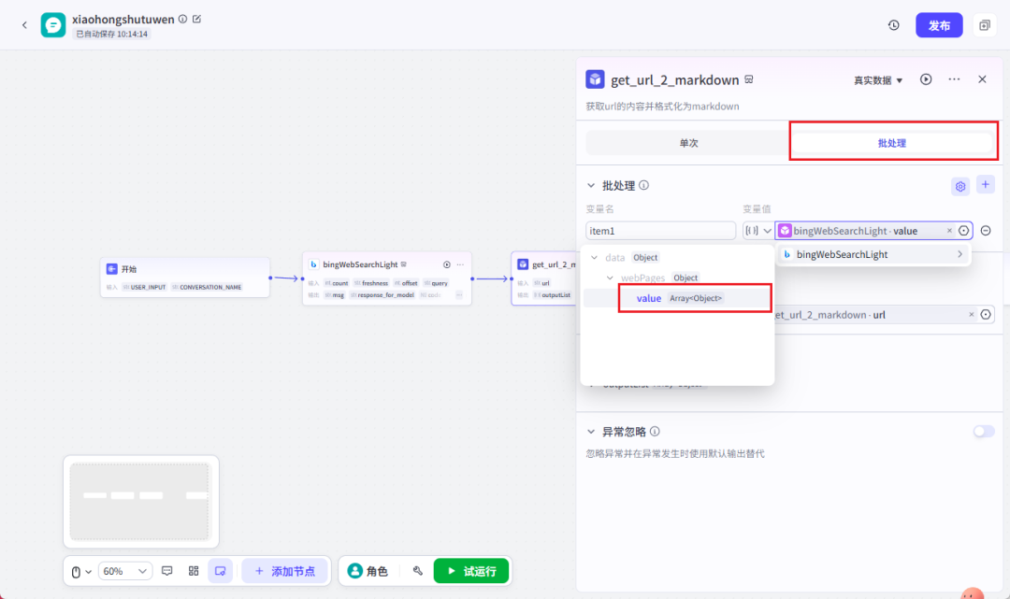
Task: Click the auto-layout grid icon
Action: click(x=194, y=571)
